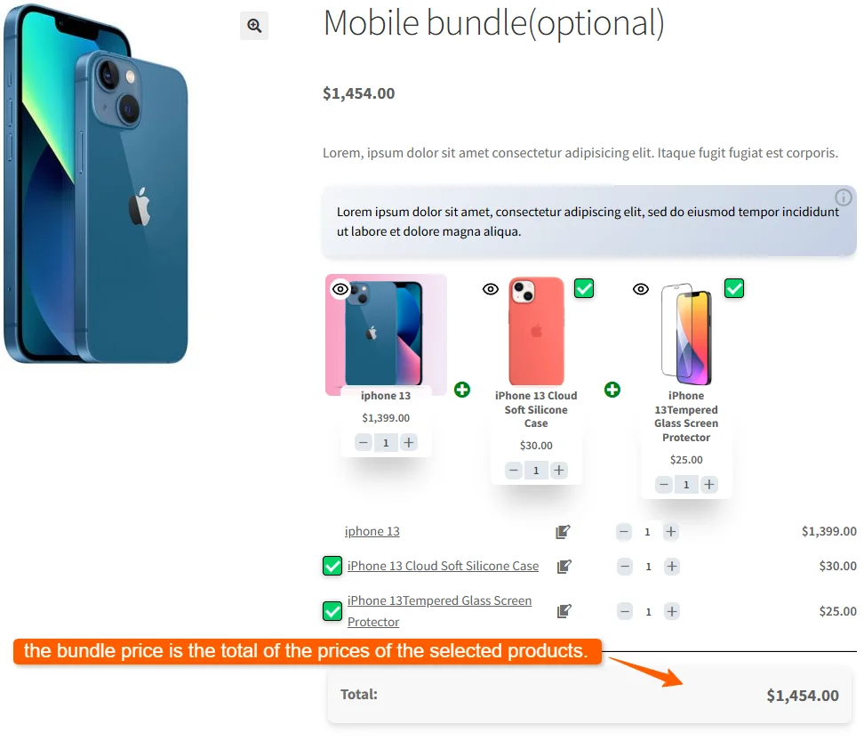The image size is (864, 749).
Task: Click the quantity field on Silicone Case card
Action: [536, 471]
